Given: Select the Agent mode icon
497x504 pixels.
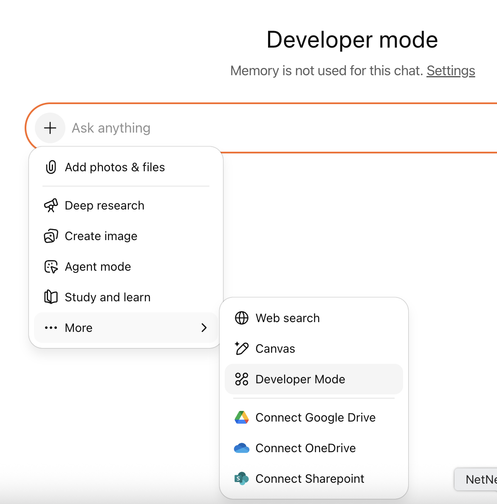Looking at the screenshot, I should (x=51, y=266).
